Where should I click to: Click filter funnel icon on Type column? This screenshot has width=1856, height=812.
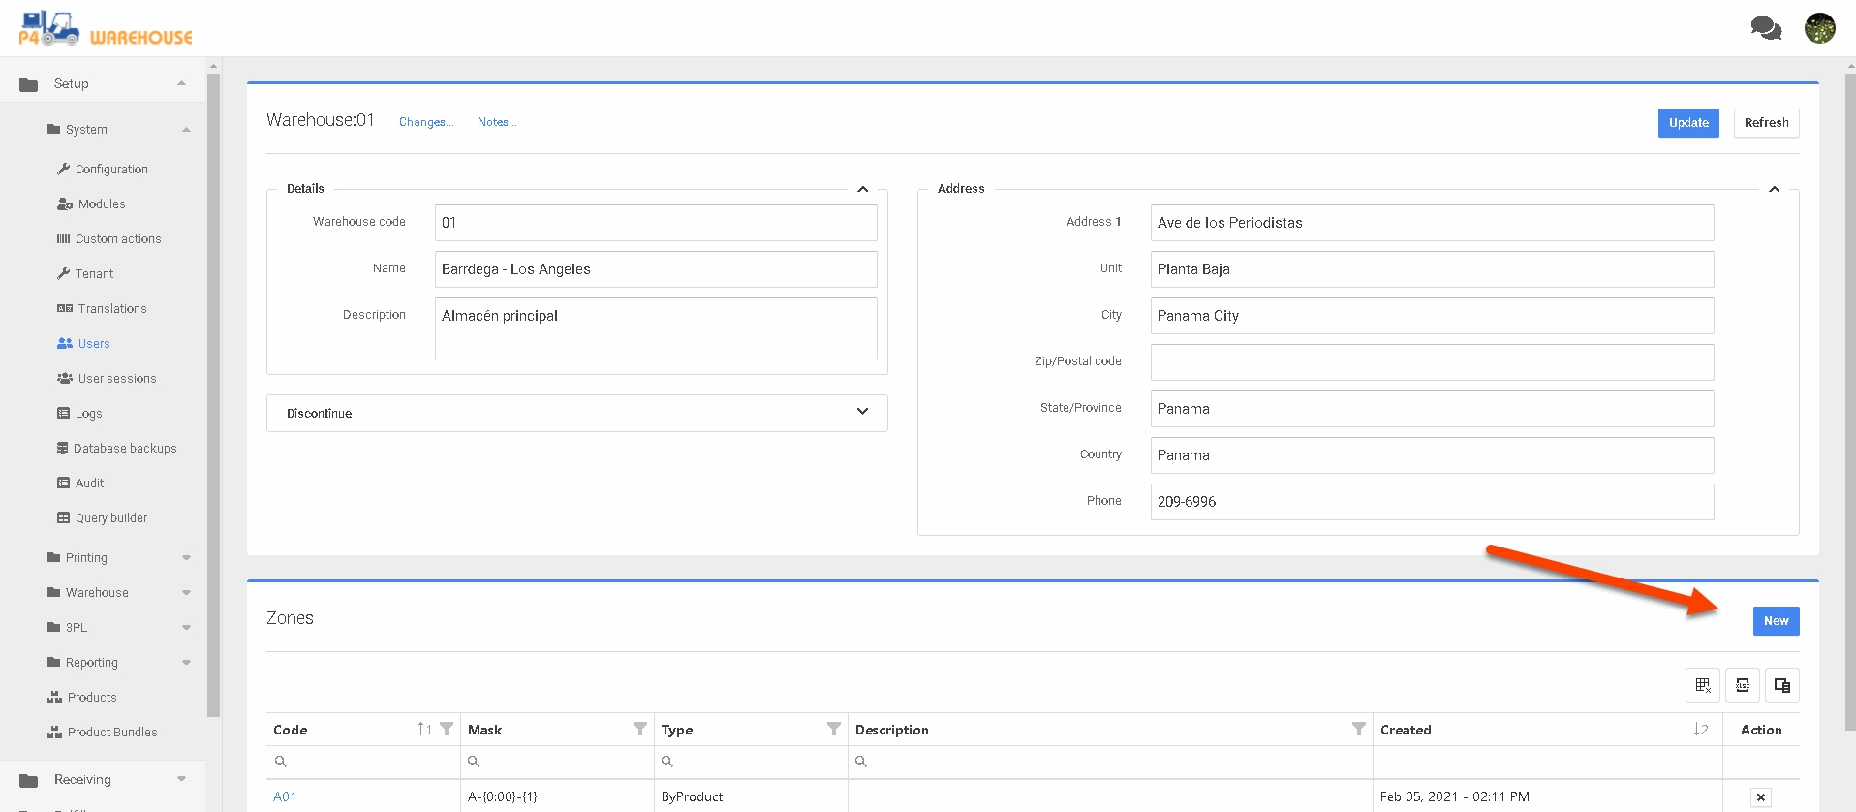click(x=833, y=729)
